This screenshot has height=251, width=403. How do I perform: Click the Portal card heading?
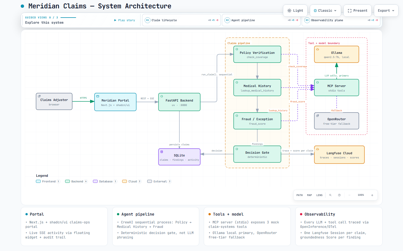(37, 214)
